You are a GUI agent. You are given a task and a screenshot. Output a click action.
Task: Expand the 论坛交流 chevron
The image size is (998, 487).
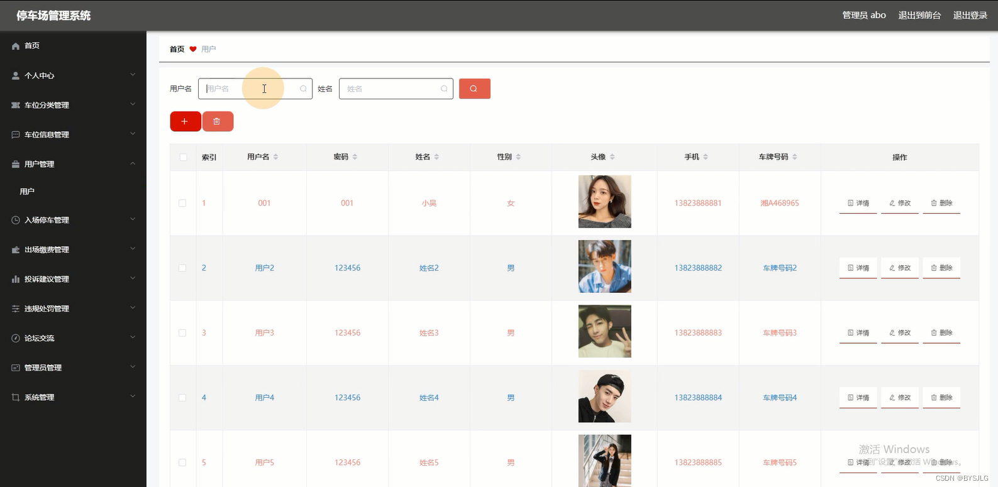(133, 337)
